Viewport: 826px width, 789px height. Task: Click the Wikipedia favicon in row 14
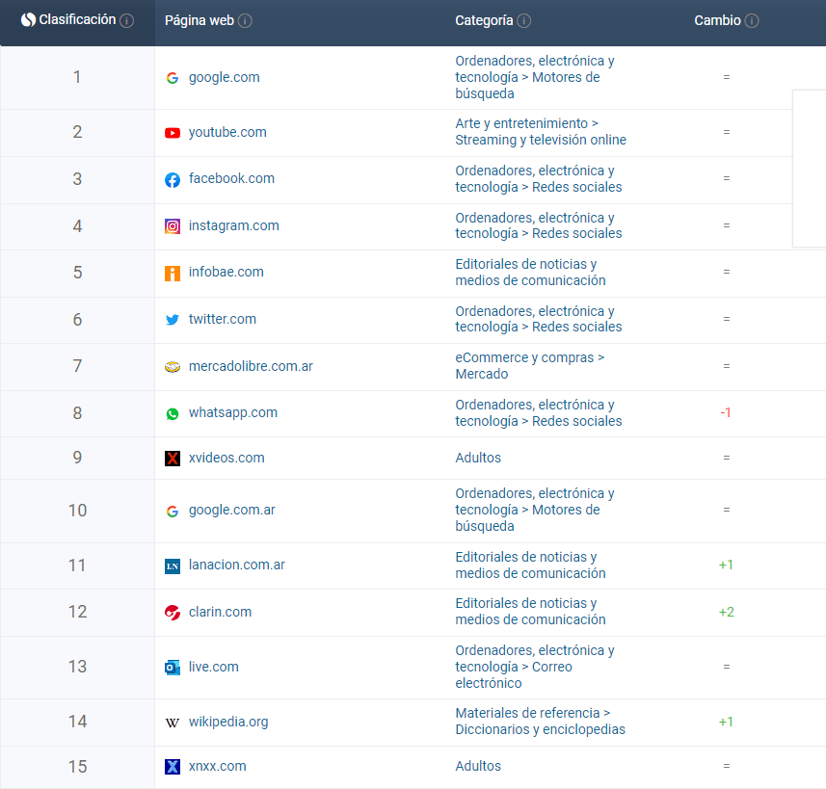coord(173,723)
